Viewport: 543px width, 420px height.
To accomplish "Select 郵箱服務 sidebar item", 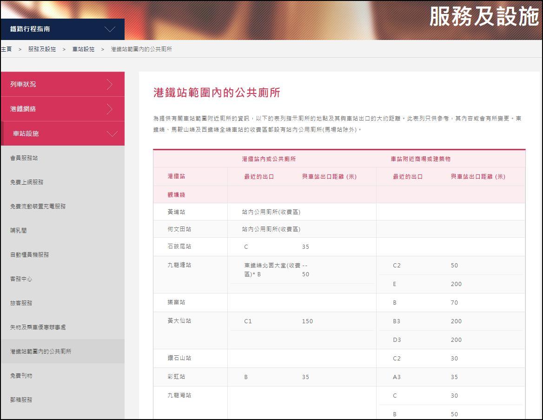I will point(21,400).
